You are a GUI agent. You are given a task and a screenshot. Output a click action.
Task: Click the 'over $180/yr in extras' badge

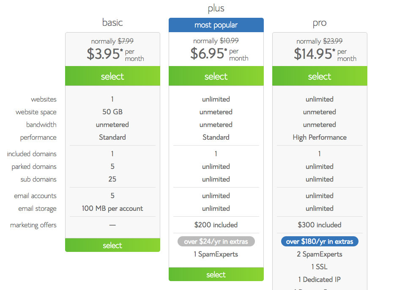coord(320,241)
